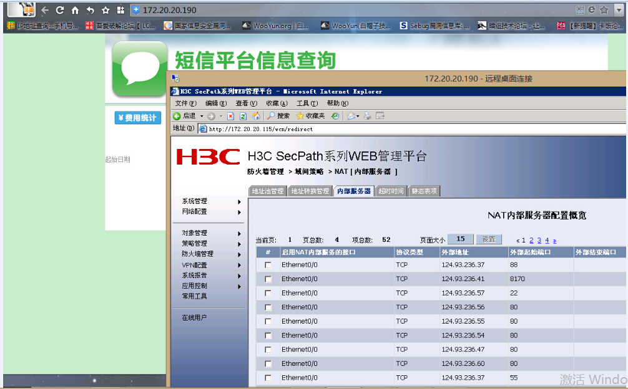Click the IE compatibility mode icon
The width and height of the screenshot is (628, 389).
[x=592, y=10]
